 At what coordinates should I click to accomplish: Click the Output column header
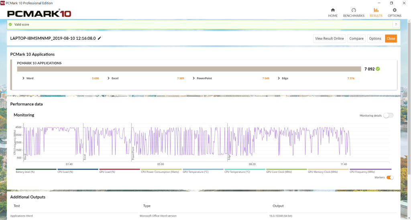[278, 206]
